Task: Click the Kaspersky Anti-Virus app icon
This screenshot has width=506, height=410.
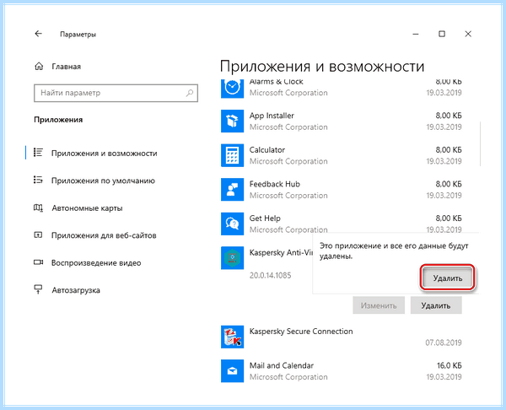Action: point(233,258)
